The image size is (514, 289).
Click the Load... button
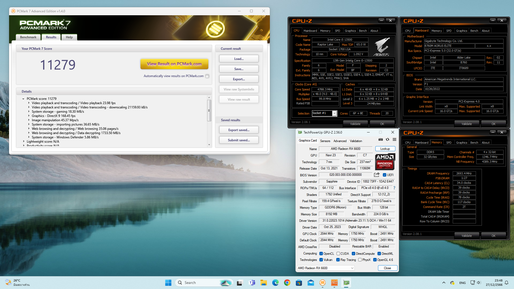[239, 59]
